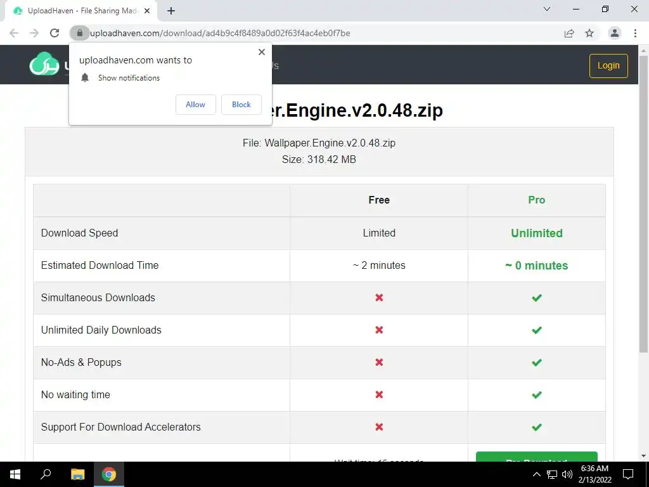The image size is (649, 487).
Task: Click red X for No waiting time
Action: 379,394
